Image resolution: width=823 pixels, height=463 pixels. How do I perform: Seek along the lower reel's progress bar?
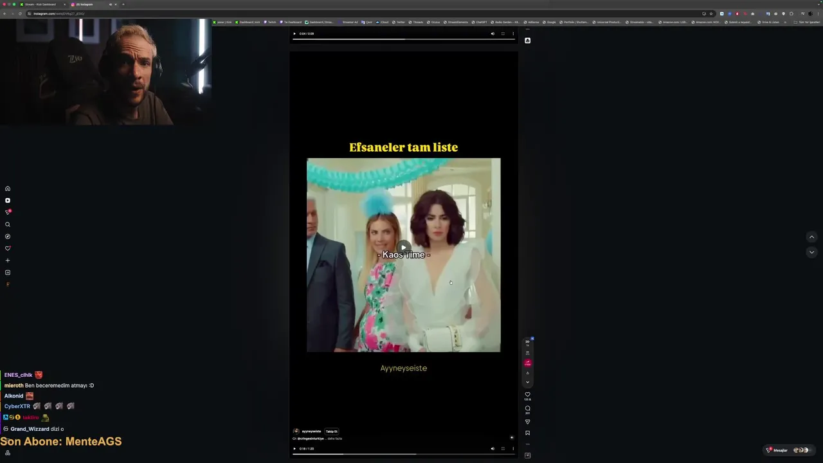(x=404, y=454)
